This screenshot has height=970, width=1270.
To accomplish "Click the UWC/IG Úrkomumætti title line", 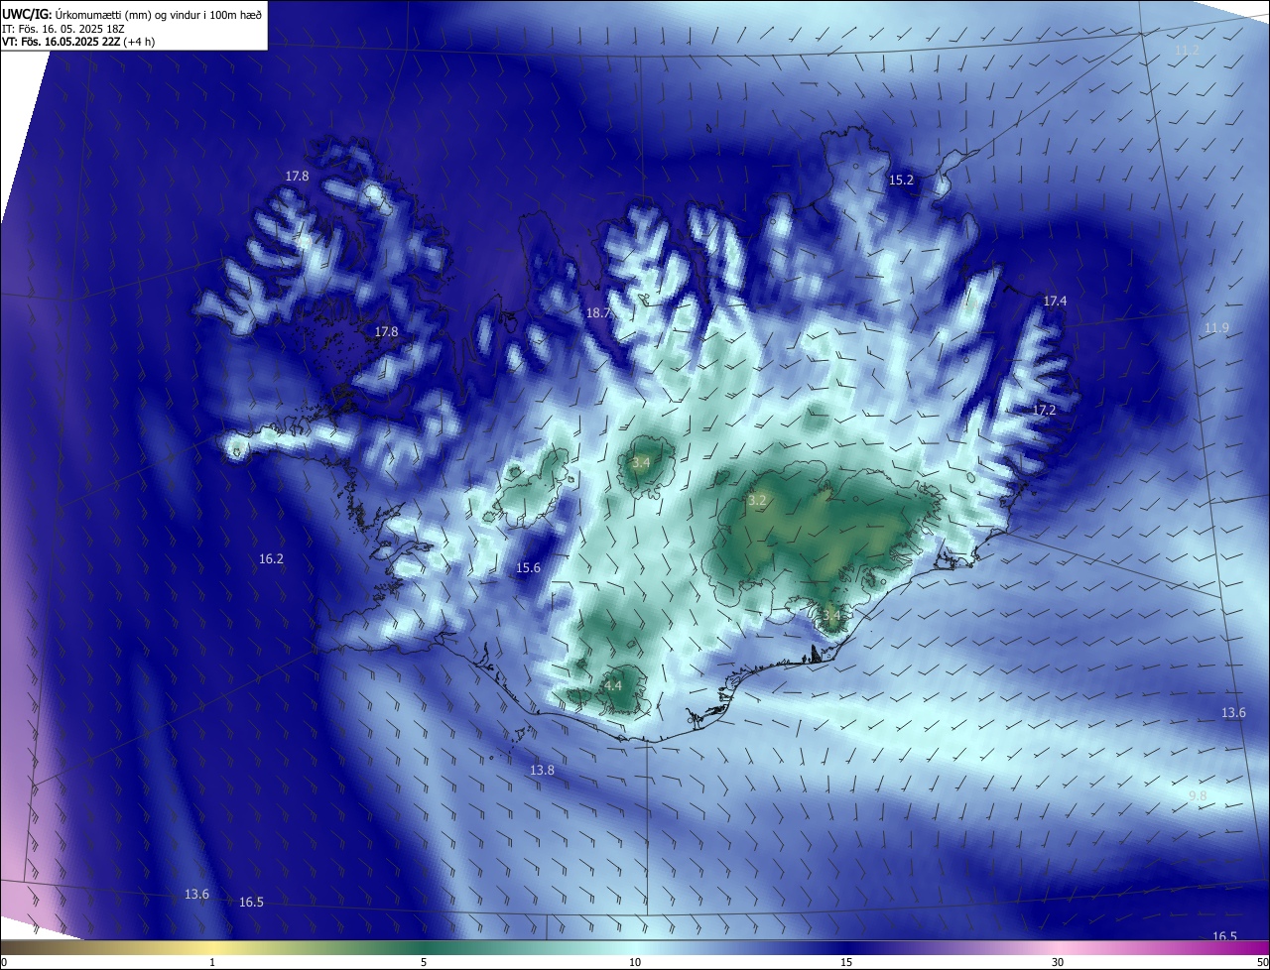I will [132, 15].
